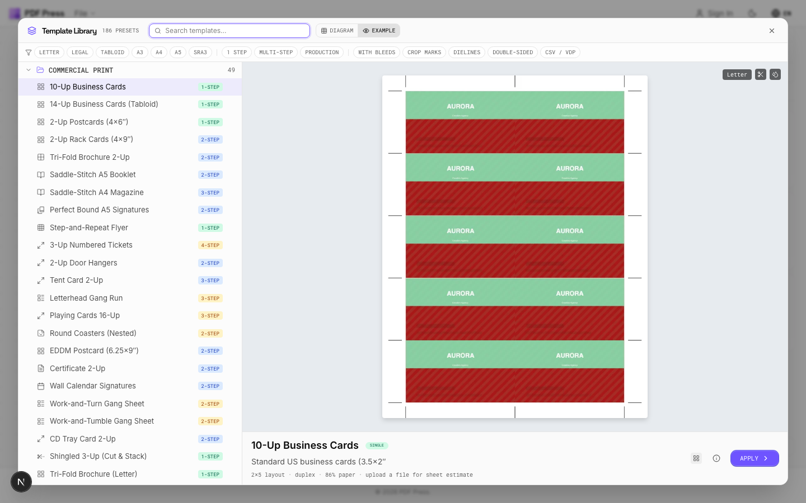
Task: Click the grid icon beside EDDM Postcard
Action: pos(41,351)
